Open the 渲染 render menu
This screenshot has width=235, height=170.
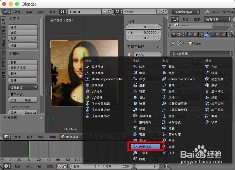pyautogui.click(x=29, y=12)
